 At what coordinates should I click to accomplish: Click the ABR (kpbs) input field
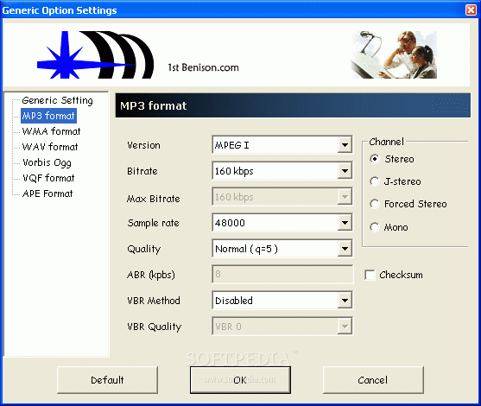coord(282,275)
